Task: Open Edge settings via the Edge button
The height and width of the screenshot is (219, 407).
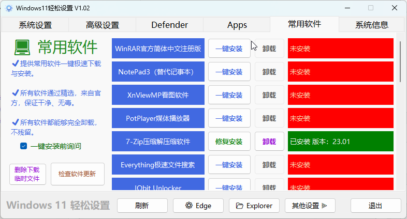Action: coord(198,206)
